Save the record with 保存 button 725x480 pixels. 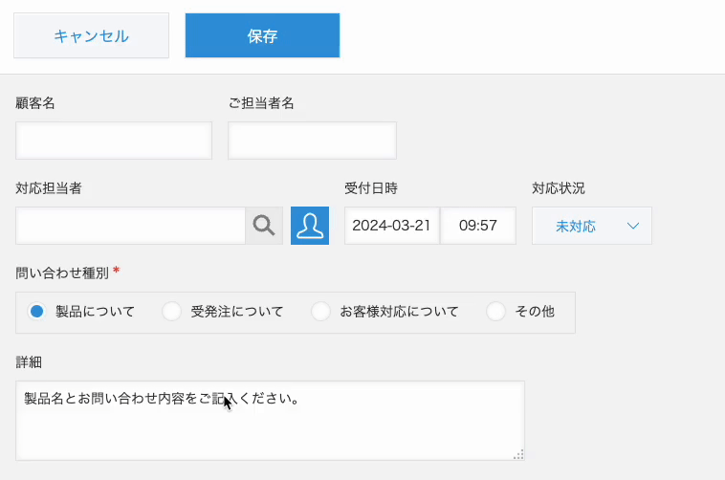pos(262,35)
